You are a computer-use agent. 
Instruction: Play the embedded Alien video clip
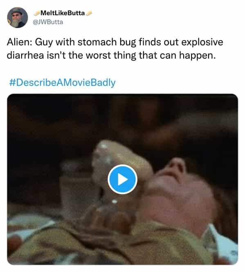pos(122,179)
